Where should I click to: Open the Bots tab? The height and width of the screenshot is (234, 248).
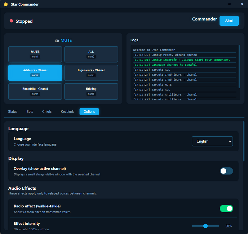30,112
